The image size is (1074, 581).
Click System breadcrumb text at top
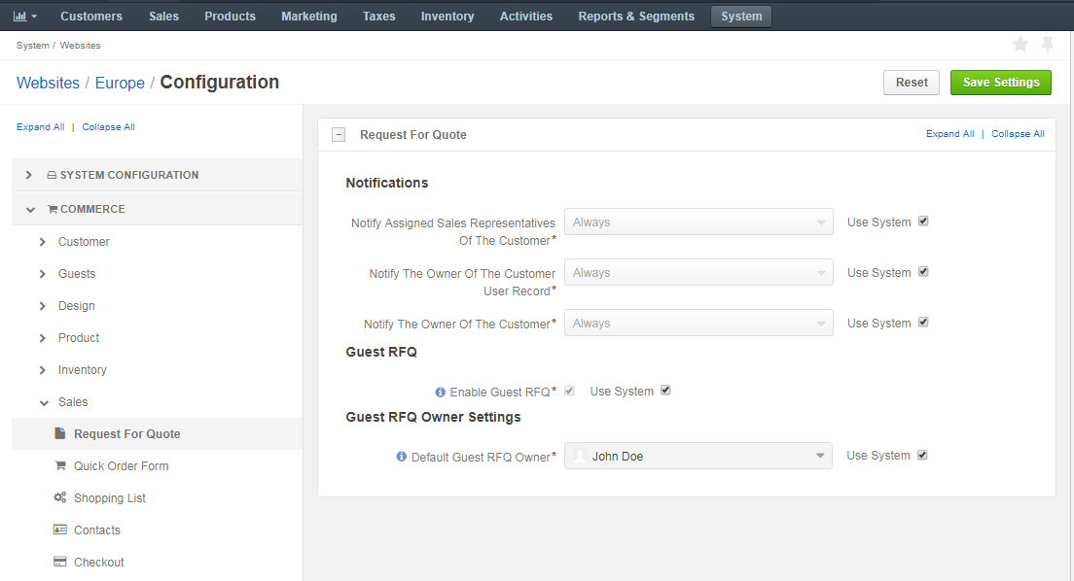[x=32, y=45]
